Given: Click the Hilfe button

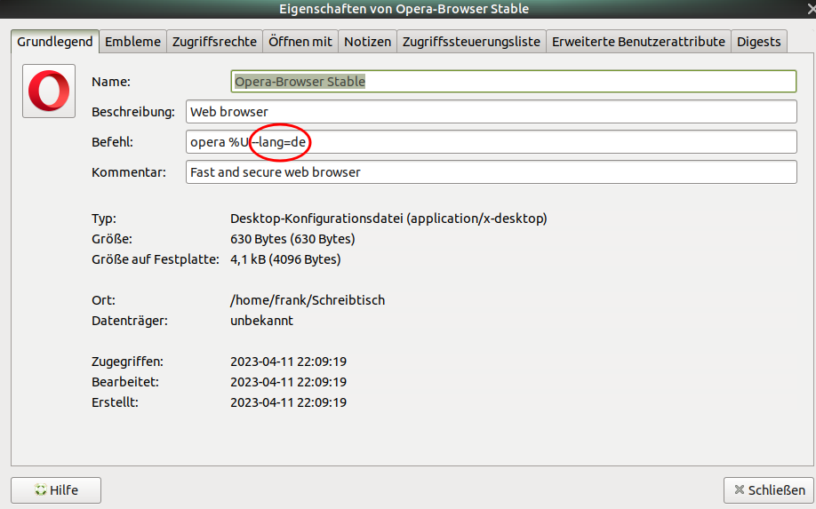Looking at the screenshot, I should pos(56,490).
